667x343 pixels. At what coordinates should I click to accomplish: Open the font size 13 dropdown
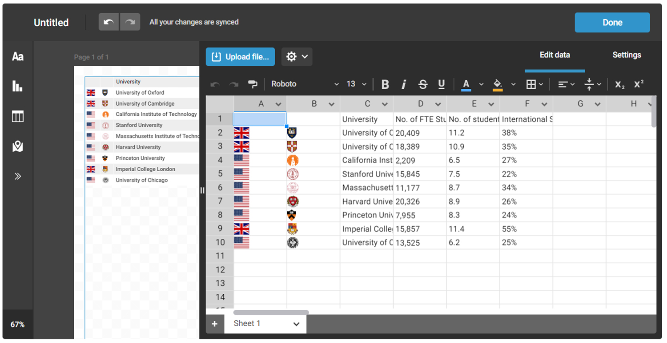click(356, 84)
